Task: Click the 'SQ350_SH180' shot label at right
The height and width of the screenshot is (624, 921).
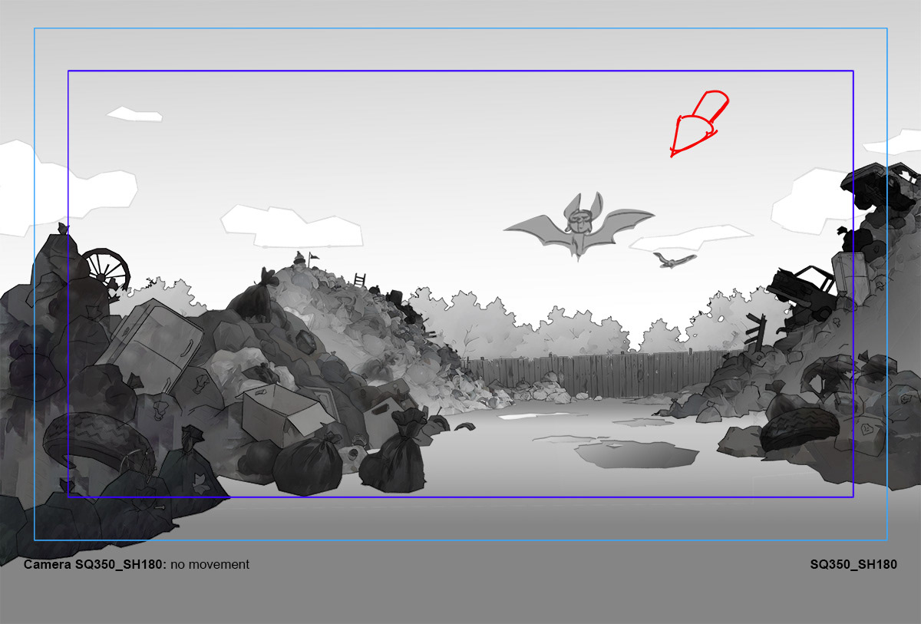Action: coord(853,564)
